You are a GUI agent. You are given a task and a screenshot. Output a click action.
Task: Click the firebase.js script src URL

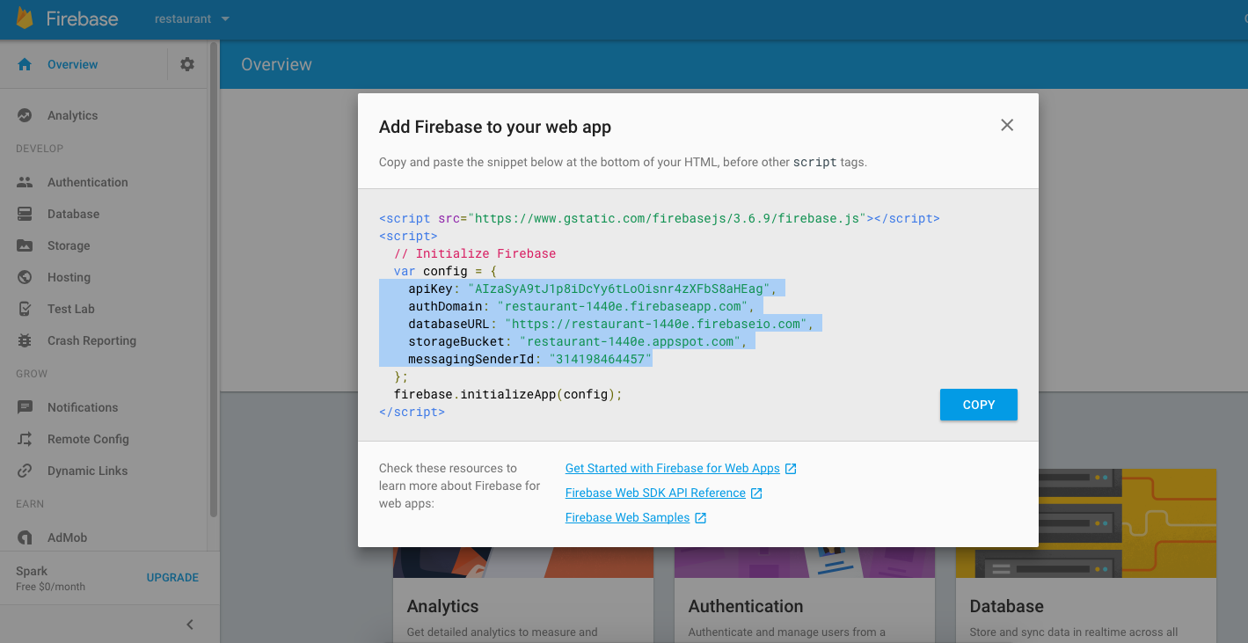(x=667, y=218)
